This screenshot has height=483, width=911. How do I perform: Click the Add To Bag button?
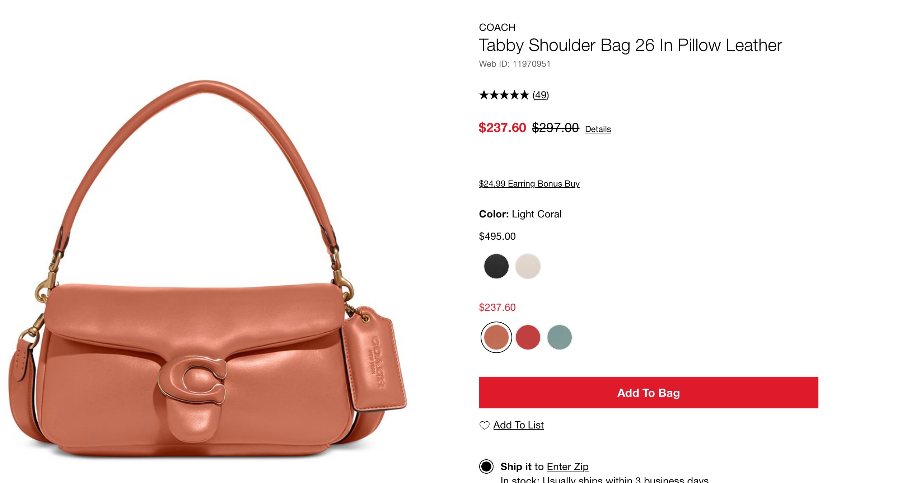[649, 393]
